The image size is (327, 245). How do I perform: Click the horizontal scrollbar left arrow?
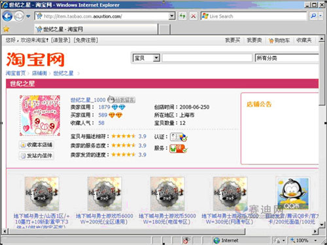(x=5, y=231)
